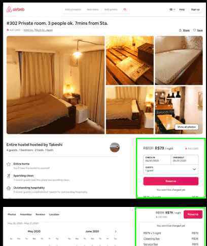
Task: Click the Share icon
Action: (x=180, y=30)
